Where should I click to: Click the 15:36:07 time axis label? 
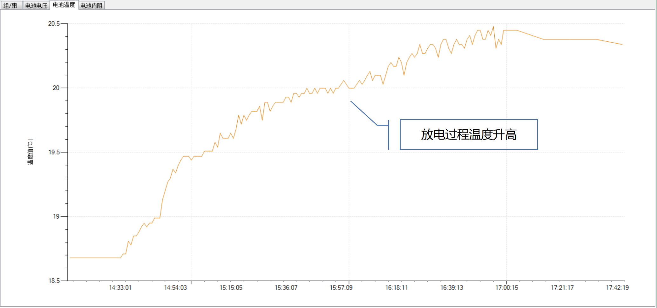coord(286,288)
